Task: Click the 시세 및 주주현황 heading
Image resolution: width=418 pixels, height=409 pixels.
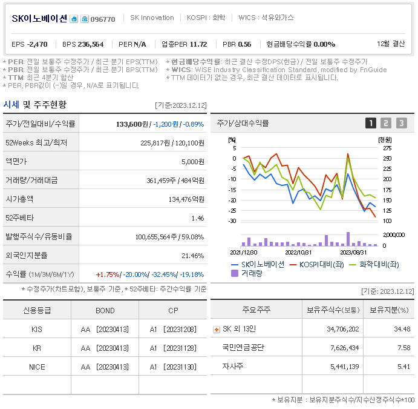Action: (x=34, y=104)
